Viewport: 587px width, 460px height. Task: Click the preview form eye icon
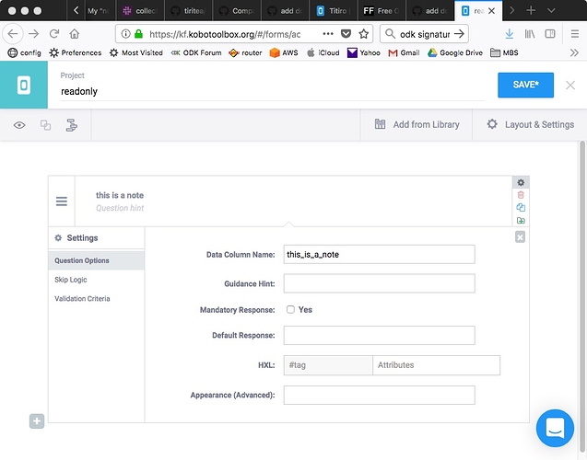(x=19, y=125)
